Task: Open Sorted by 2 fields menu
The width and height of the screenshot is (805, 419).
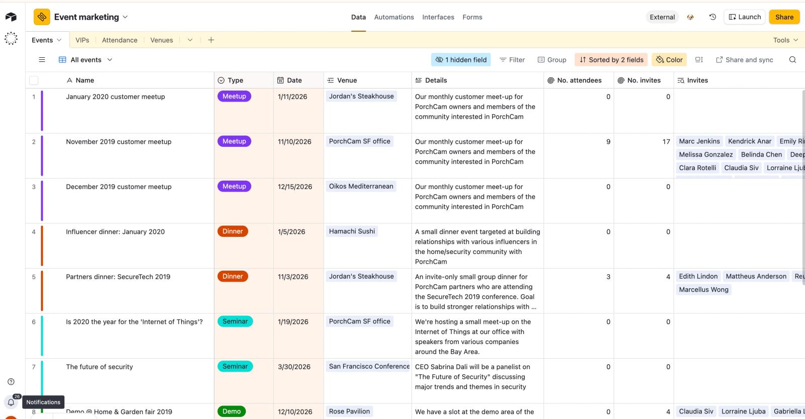Action: pyautogui.click(x=611, y=60)
